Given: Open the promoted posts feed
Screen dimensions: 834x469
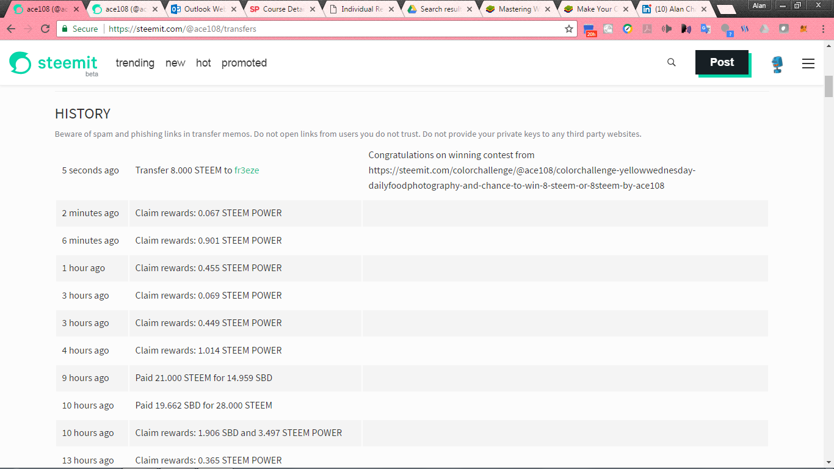Looking at the screenshot, I should [x=244, y=63].
